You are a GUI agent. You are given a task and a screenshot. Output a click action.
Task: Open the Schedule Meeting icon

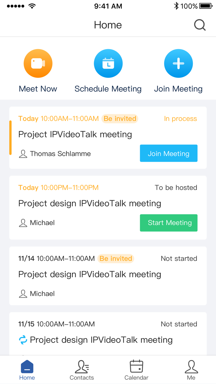coord(108,63)
